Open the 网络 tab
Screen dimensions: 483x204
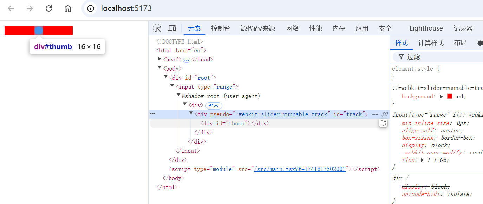pos(292,28)
